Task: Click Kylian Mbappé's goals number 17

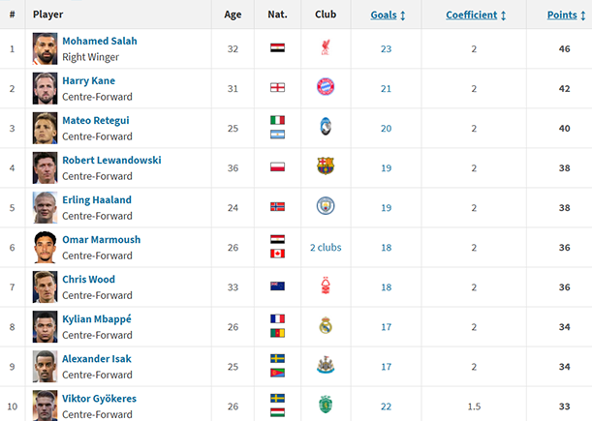Action: coord(386,326)
